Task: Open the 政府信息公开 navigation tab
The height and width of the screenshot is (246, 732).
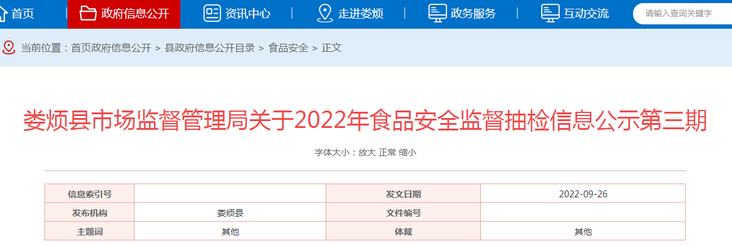Action: pyautogui.click(x=124, y=14)
